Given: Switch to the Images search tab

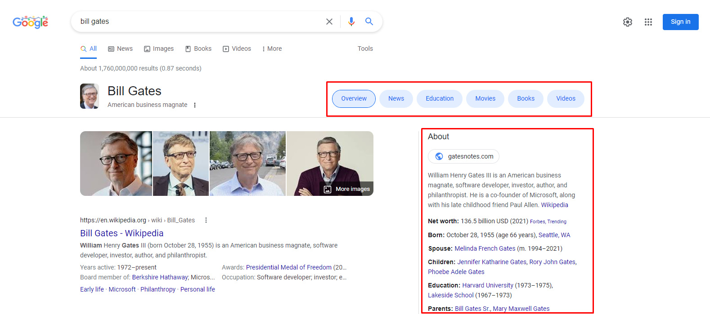Looking at the screenshot, I should (x=159, y=49).
